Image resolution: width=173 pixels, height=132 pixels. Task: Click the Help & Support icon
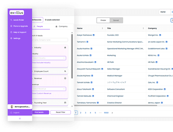tap(11, 32)
